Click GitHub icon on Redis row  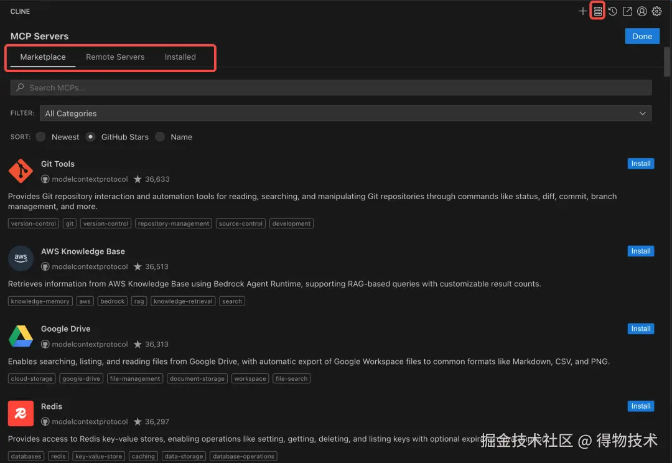pyautogui.click(x=45, y=422)
